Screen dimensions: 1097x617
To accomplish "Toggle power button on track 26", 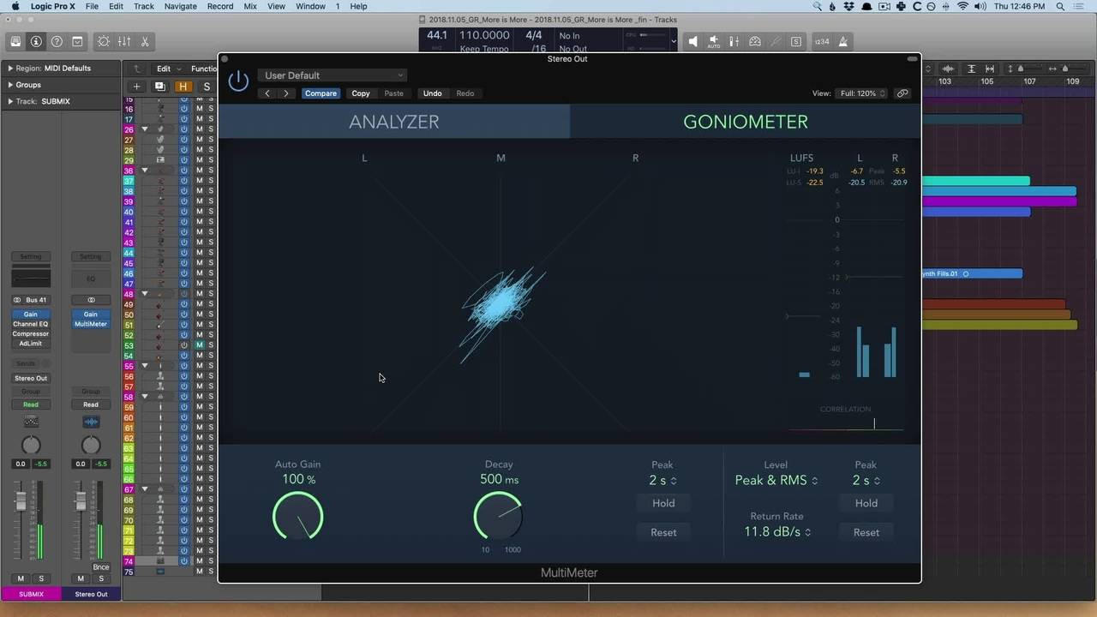I will tap(184, 129).
